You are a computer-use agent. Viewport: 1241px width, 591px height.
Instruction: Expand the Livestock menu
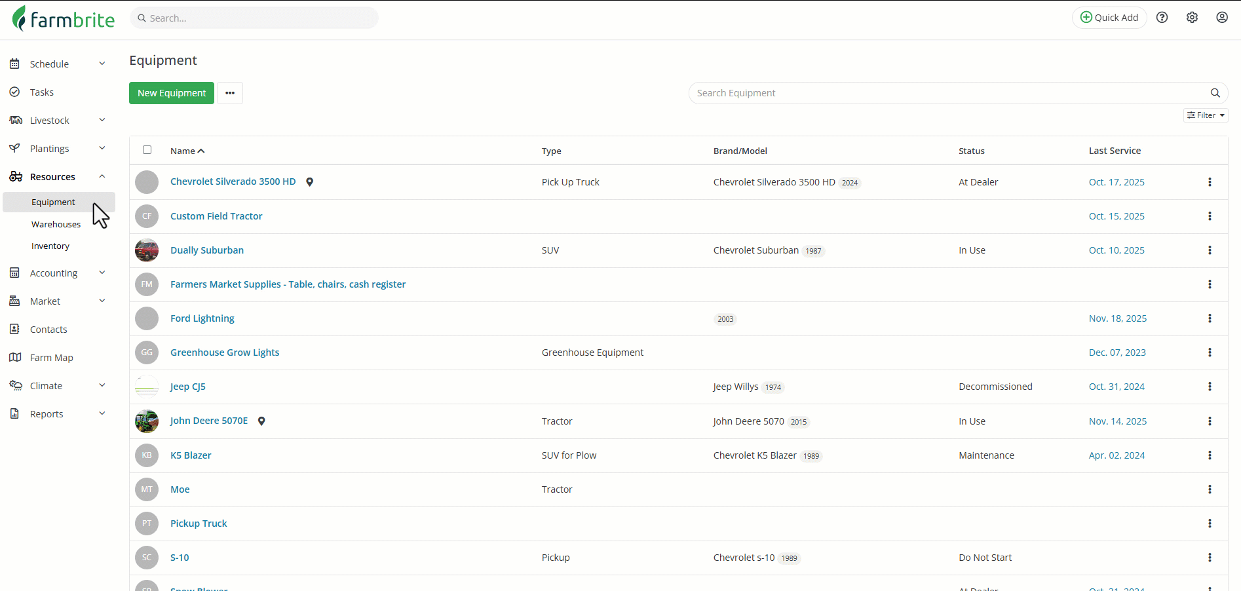coord(102,120)
